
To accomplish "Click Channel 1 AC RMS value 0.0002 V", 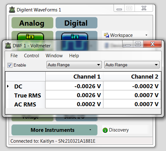I will (x=74, y=104).
